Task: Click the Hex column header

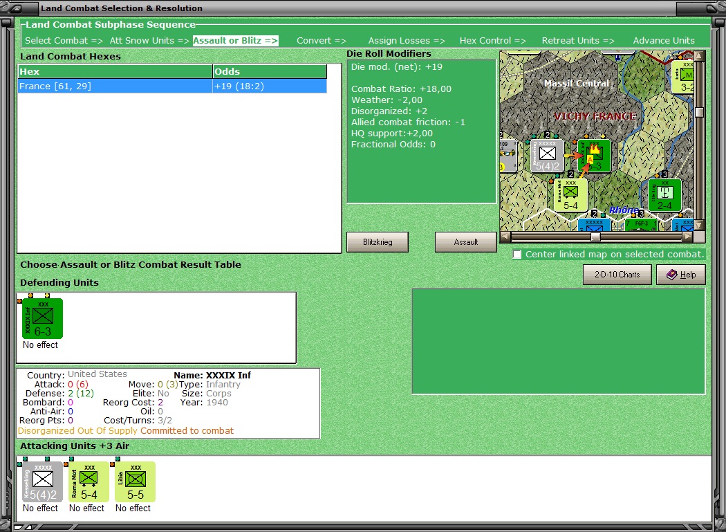Action: [115, 71]
